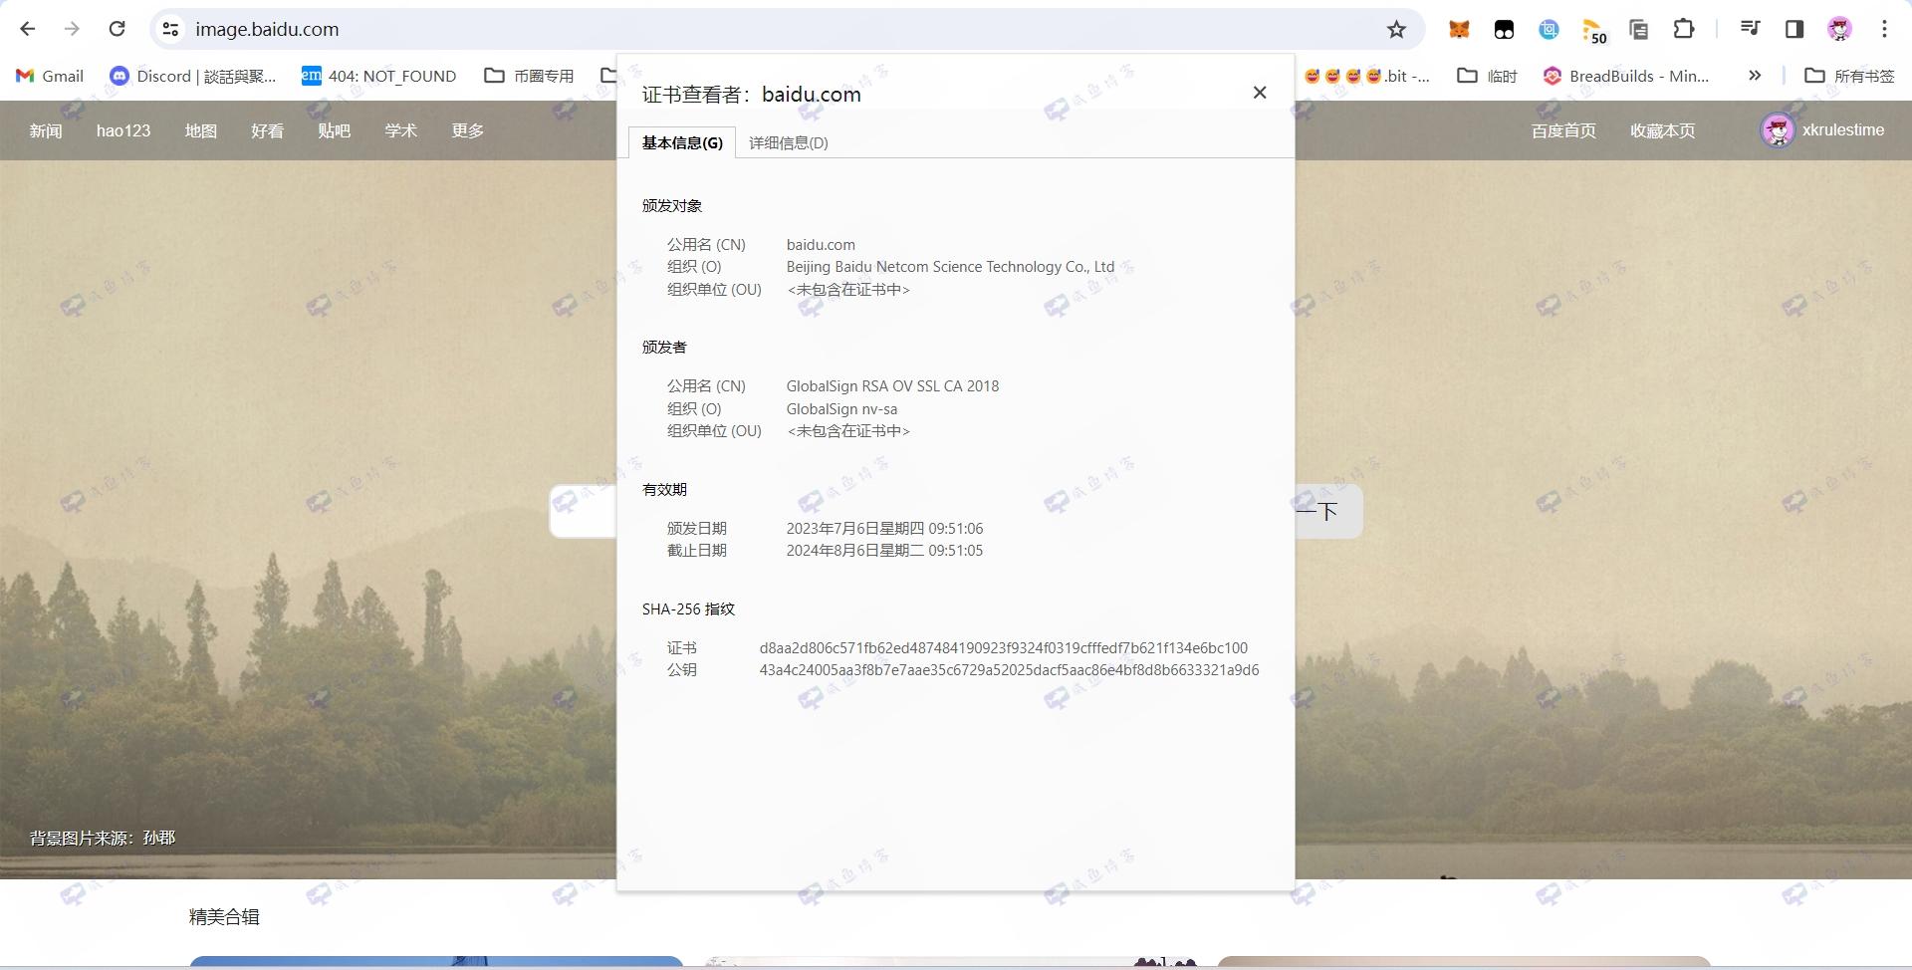Open Chrome three-dot menu
1912x970 pixels.
1884,29
